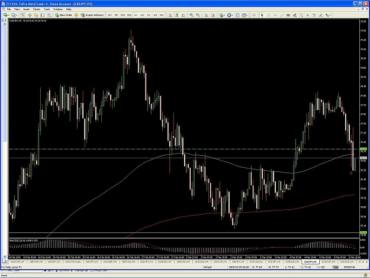This screenshot has height=278, width=370.
Task: Click the Default profile in status bar
Action: (x=207, y=267)
